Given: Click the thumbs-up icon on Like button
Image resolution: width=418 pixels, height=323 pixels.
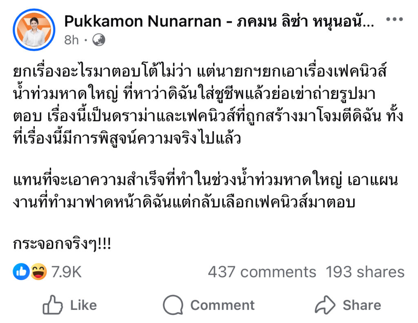Looking at the screenshot, I should 53,305.
